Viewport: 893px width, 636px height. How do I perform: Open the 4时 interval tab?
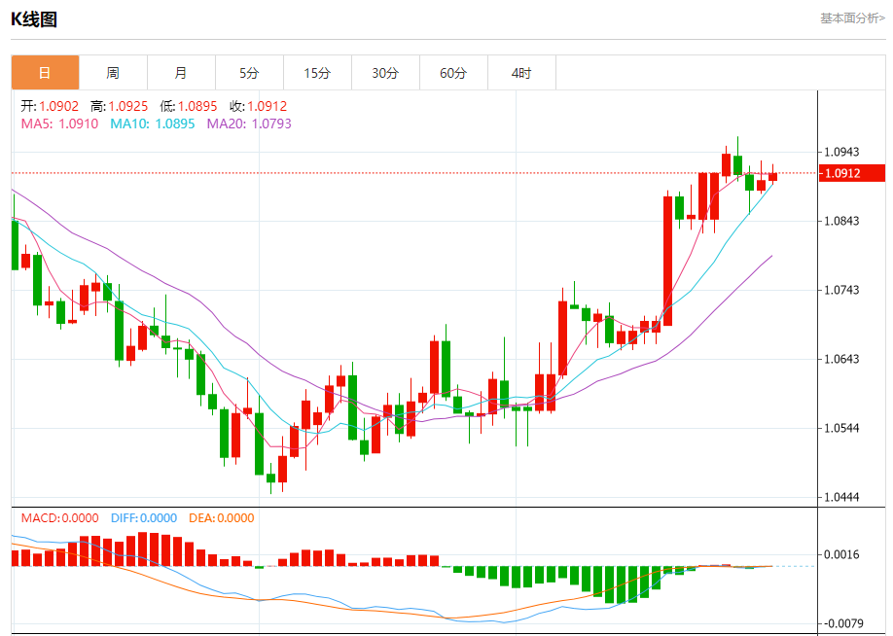(521, 73)
